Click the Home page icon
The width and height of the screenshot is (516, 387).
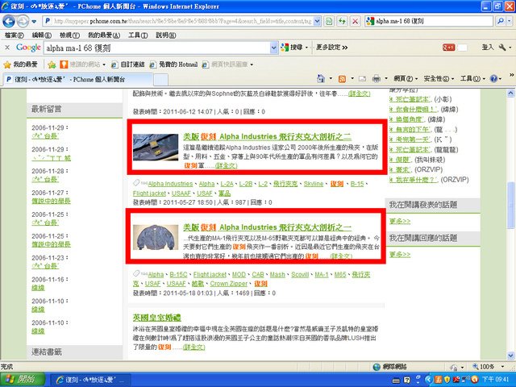[321, 79]
